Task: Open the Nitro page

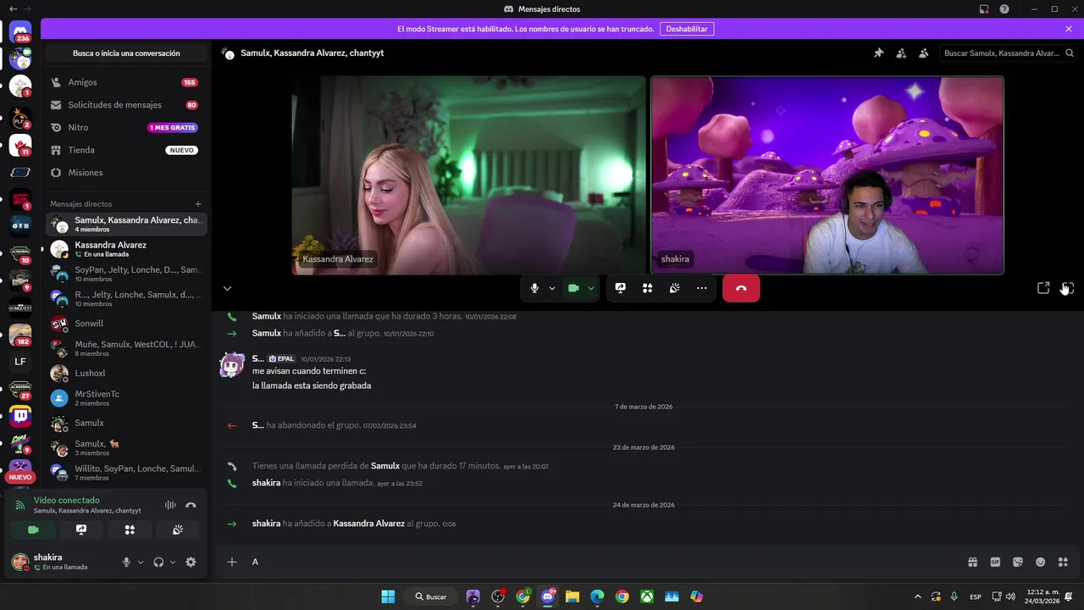Action: tap(124, 127)
